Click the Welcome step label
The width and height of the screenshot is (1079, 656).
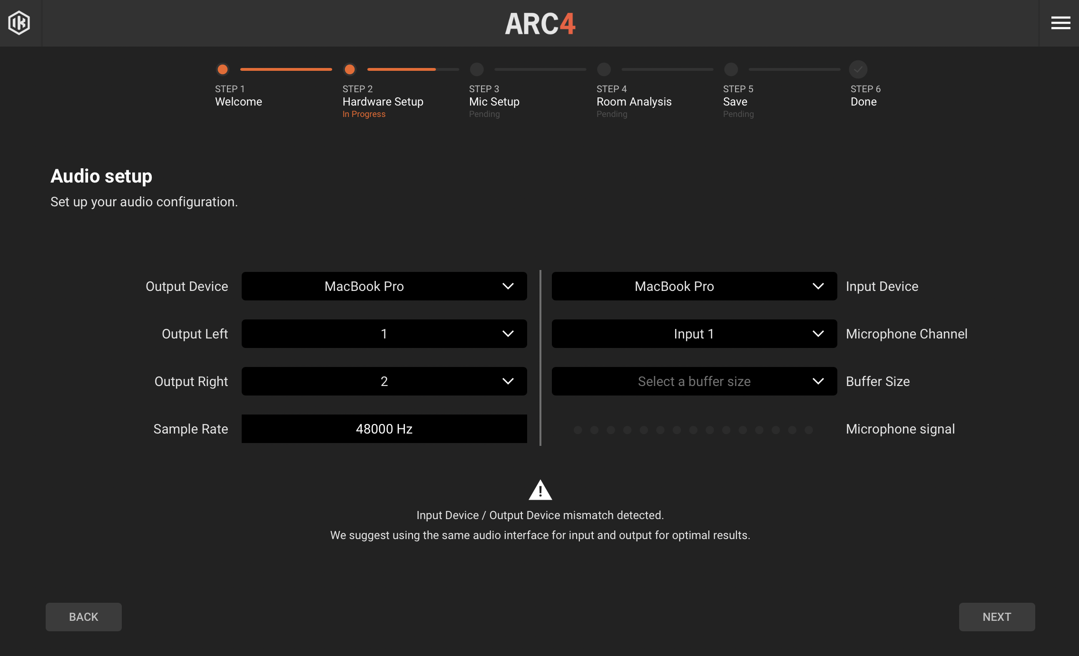(238, 102)
